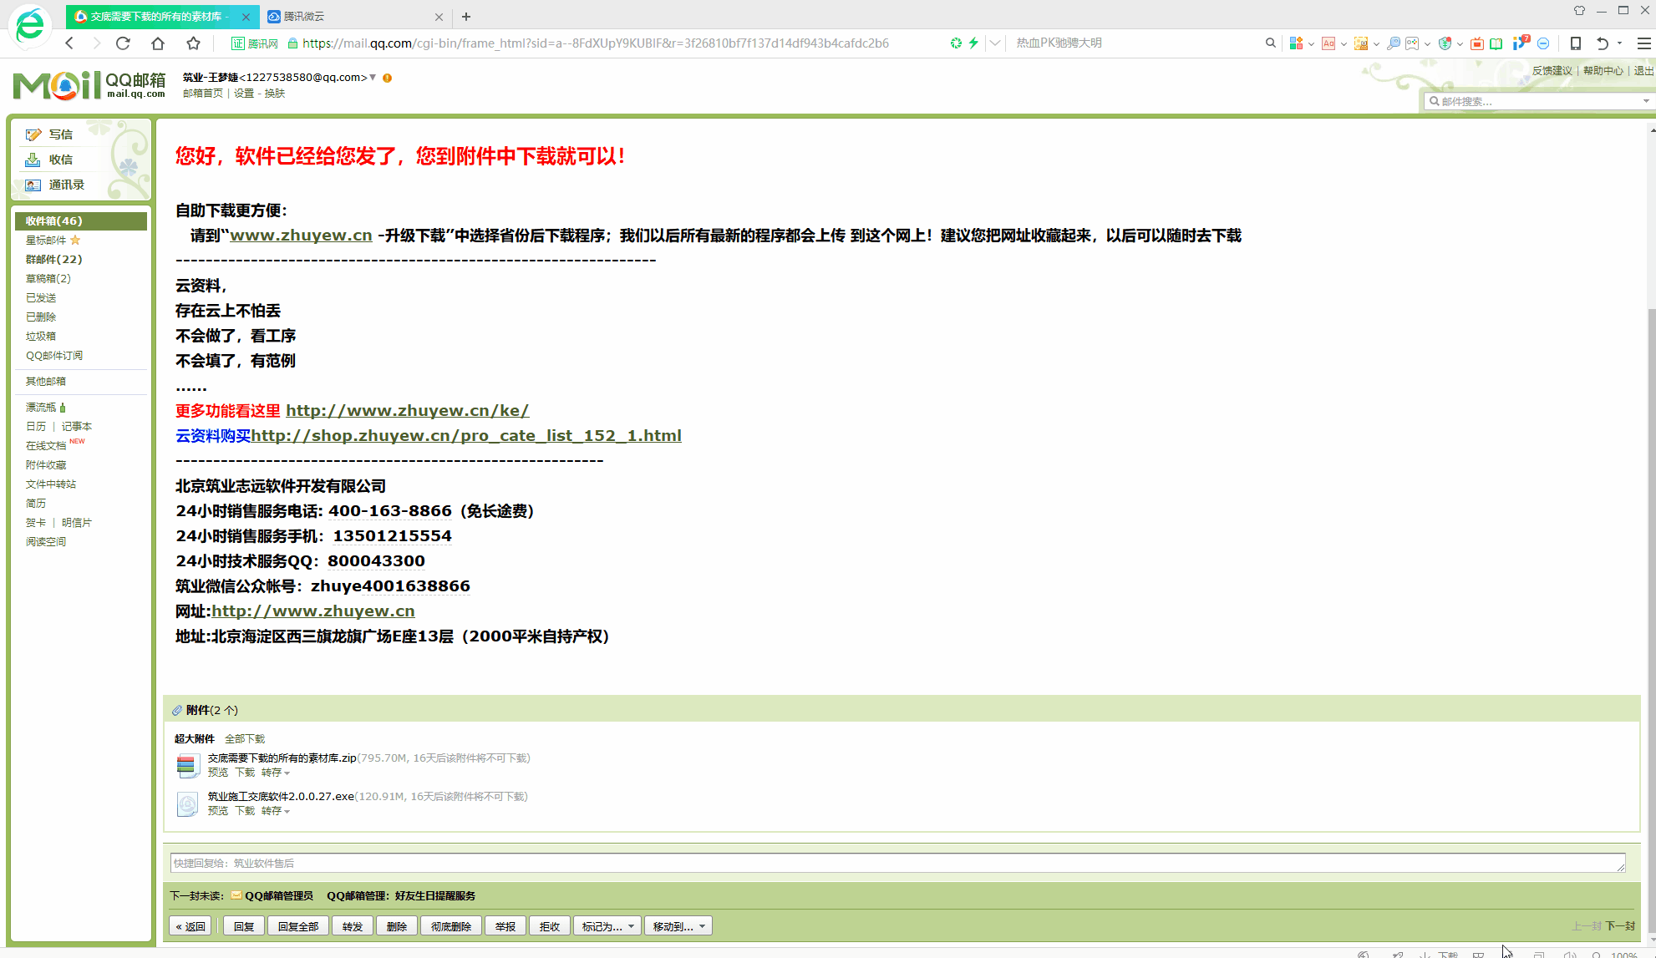Click the browser back navigation arrow icon
The image size is (1656, 958).
[x=69, y=43]
